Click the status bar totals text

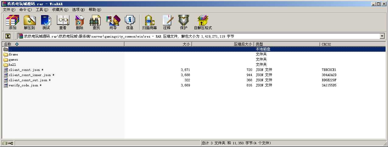[236, 143]
